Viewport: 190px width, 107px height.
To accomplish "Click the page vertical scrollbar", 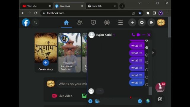I will click(170, 27).
